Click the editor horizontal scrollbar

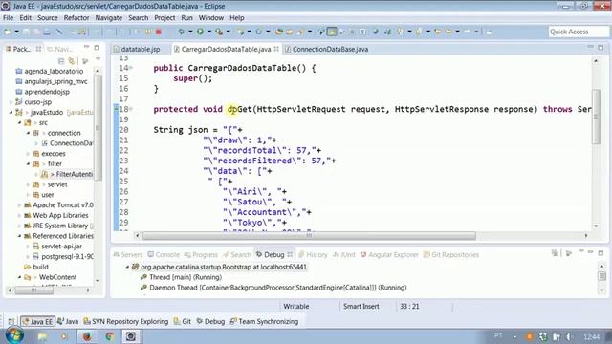(309, 236)
